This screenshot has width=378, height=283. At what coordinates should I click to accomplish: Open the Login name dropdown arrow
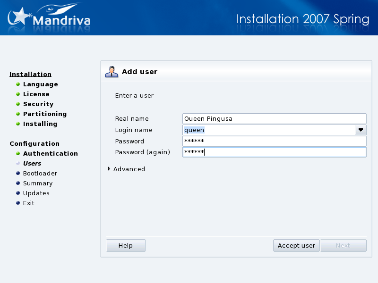[361, 130]
